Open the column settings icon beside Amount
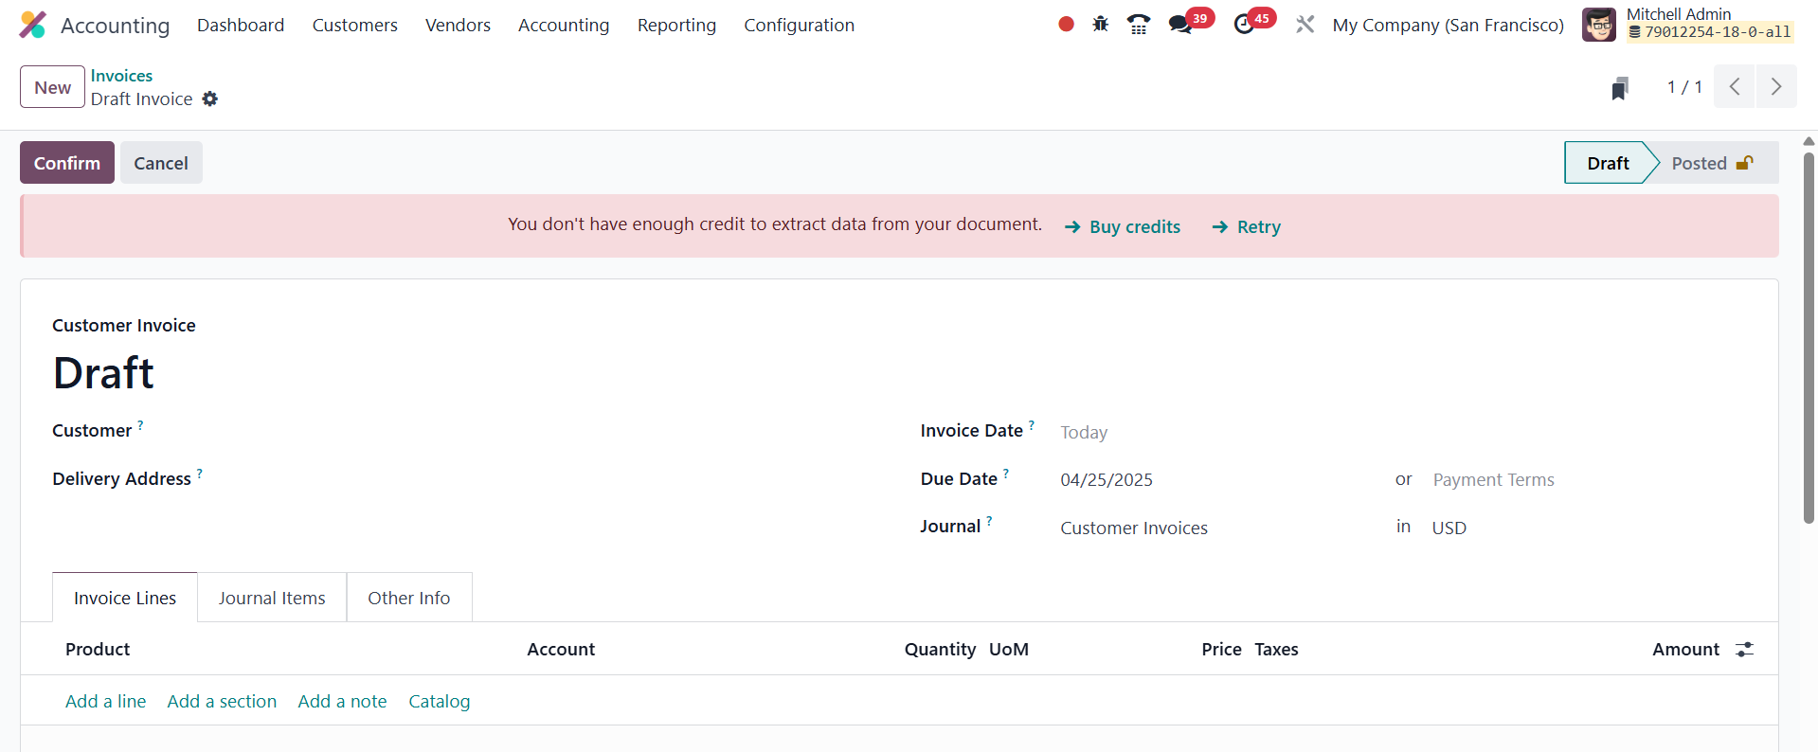The width and height of the screenshot is (1818, 752). (1744, 650)
